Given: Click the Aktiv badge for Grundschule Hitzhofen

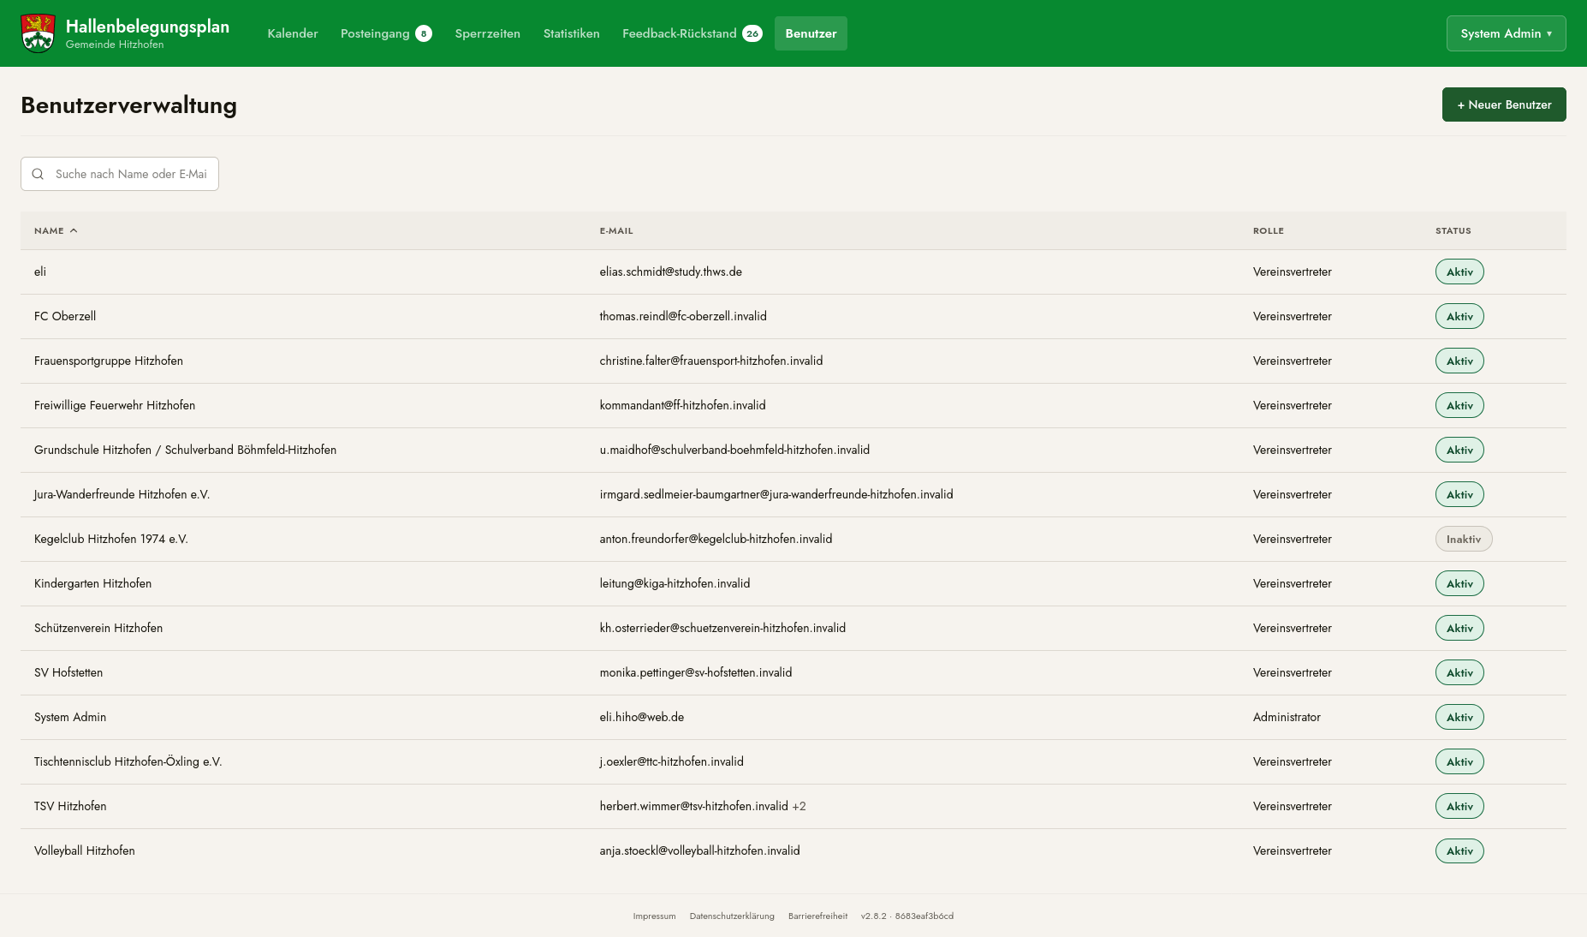Looking at the screenshot, I should [x=1459, y=450].
